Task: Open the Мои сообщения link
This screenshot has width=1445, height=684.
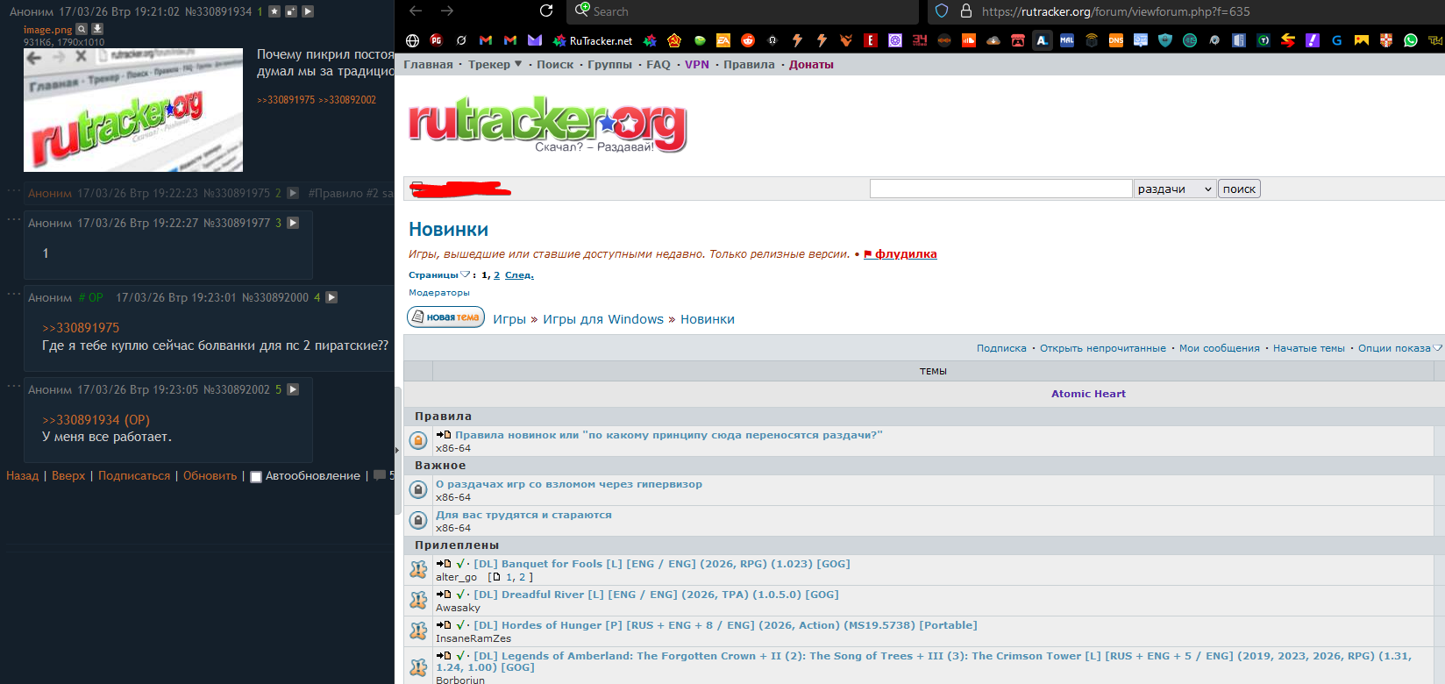Action: pos(1219,348)
